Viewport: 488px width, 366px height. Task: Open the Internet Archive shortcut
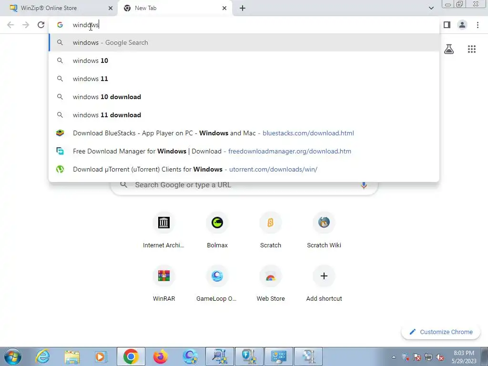pos(164,230)
